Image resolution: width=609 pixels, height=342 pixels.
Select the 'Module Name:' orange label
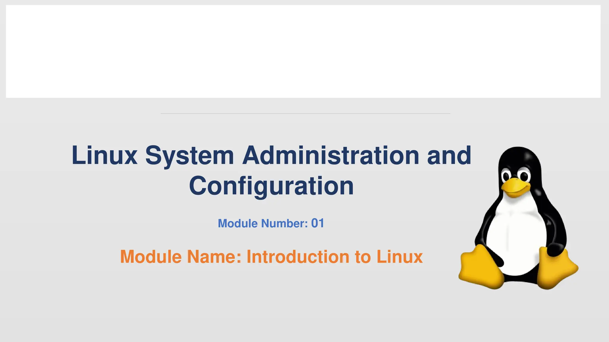pyautogui.click(x=180, y=257)
